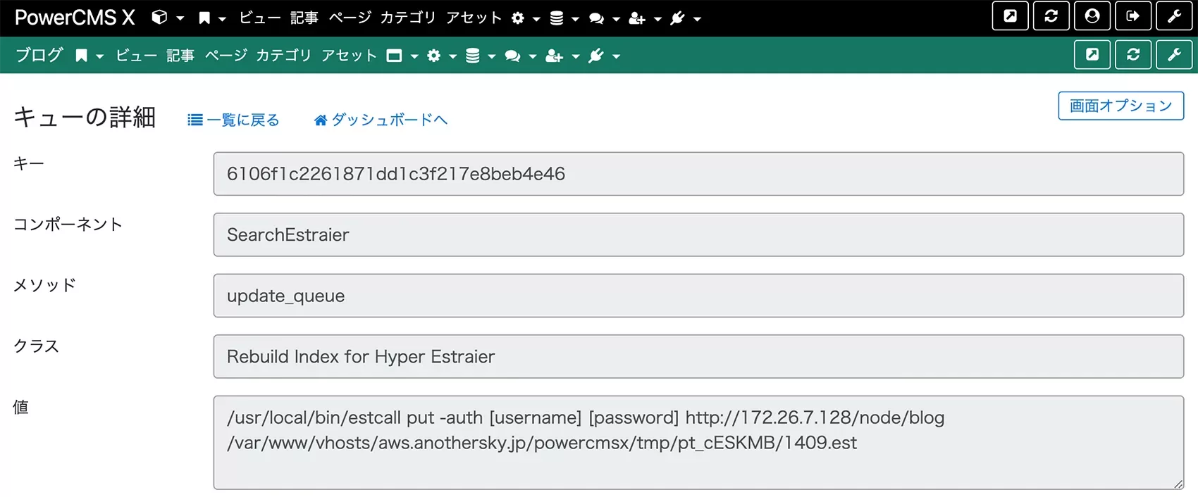The width and height of the screenshot is (1198, 497).
Task: Follow the ダッシュボードへ link
Action: coord(381,120)
